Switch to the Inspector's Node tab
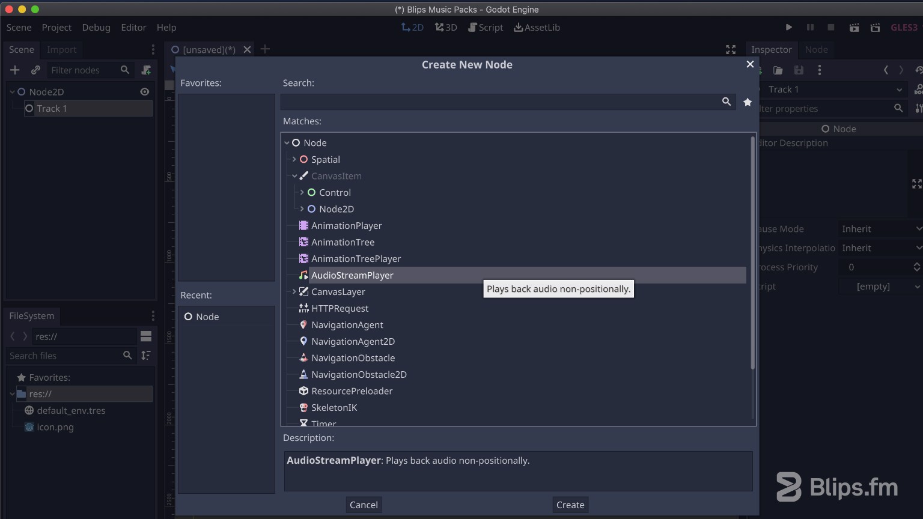 [x=816, y=50]
